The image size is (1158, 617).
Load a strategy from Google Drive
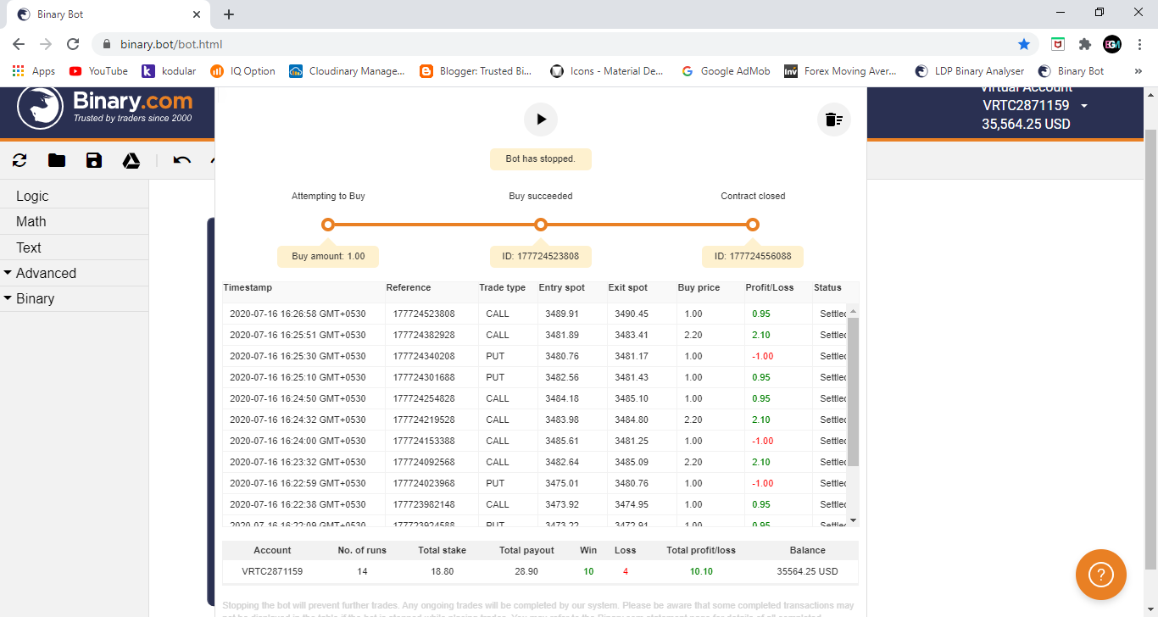[x=131, y=160]
